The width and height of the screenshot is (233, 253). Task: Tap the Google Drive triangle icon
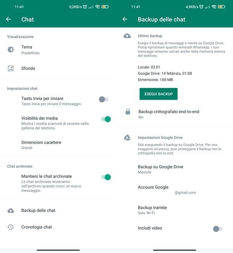(x=127, y=138)
